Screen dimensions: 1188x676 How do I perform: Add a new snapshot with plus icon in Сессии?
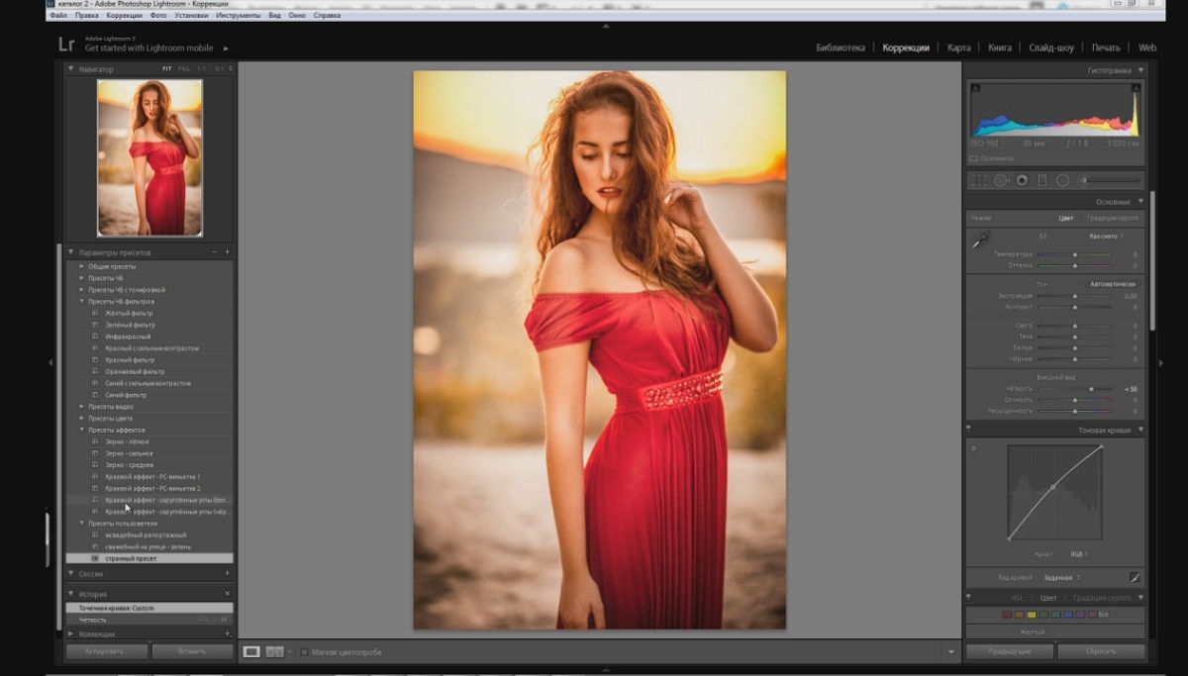click(227, 573)
